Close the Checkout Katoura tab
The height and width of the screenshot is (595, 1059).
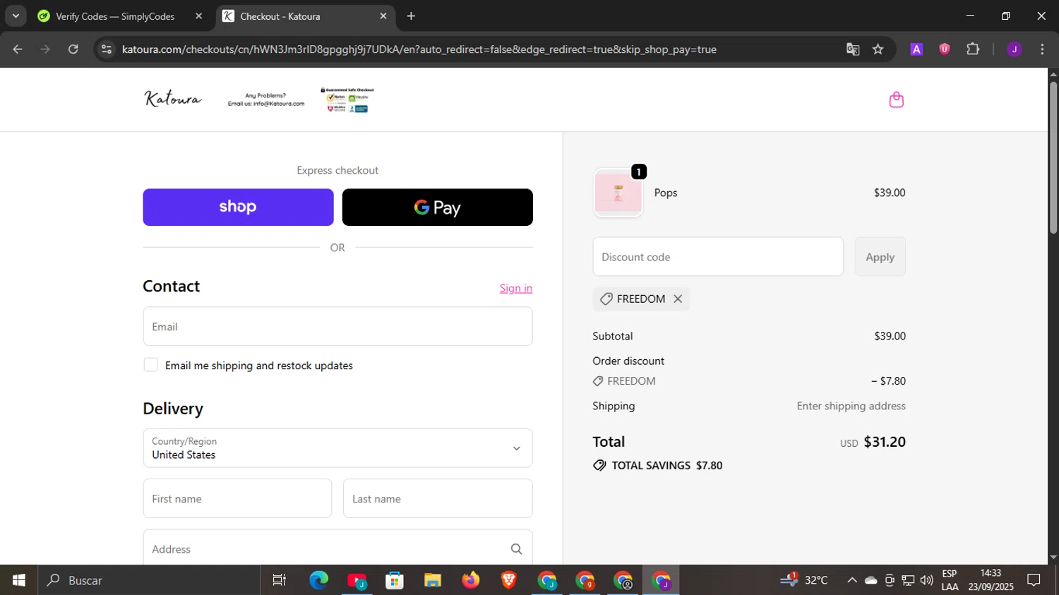pos(383,16)
